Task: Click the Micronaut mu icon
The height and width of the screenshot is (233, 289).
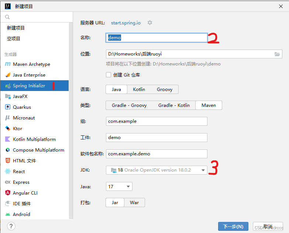Action: [8, 118]
